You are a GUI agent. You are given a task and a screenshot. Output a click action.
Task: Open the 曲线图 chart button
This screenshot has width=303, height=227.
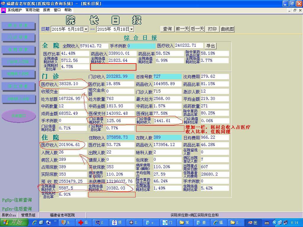click(228, 29)
